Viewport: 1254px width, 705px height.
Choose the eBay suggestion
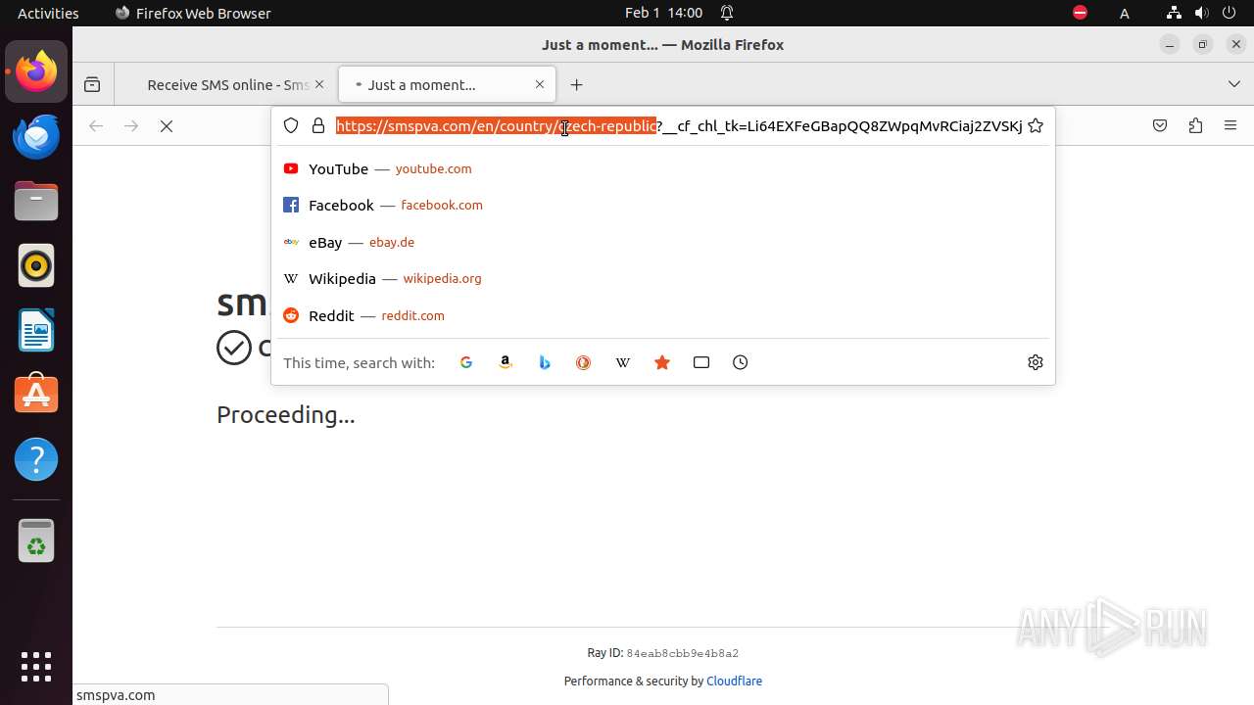(x=663, y=242)
